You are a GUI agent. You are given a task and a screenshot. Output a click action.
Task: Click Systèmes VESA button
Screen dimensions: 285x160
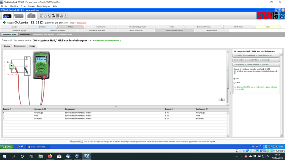click(9, 35)
